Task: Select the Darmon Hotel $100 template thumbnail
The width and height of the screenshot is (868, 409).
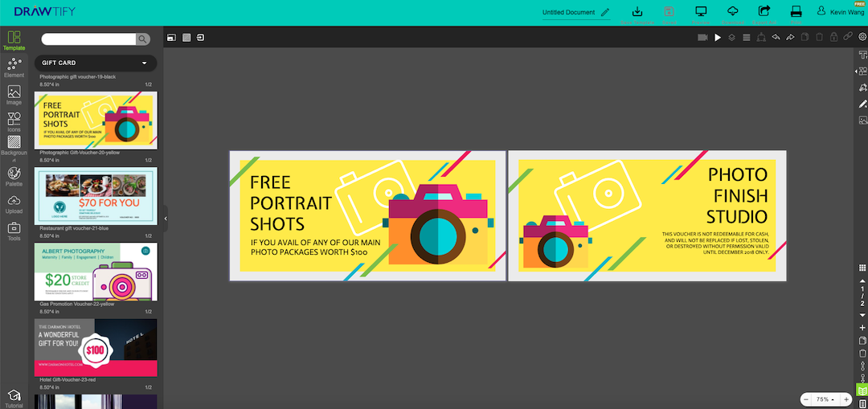Action: click(x=96, y=348)
